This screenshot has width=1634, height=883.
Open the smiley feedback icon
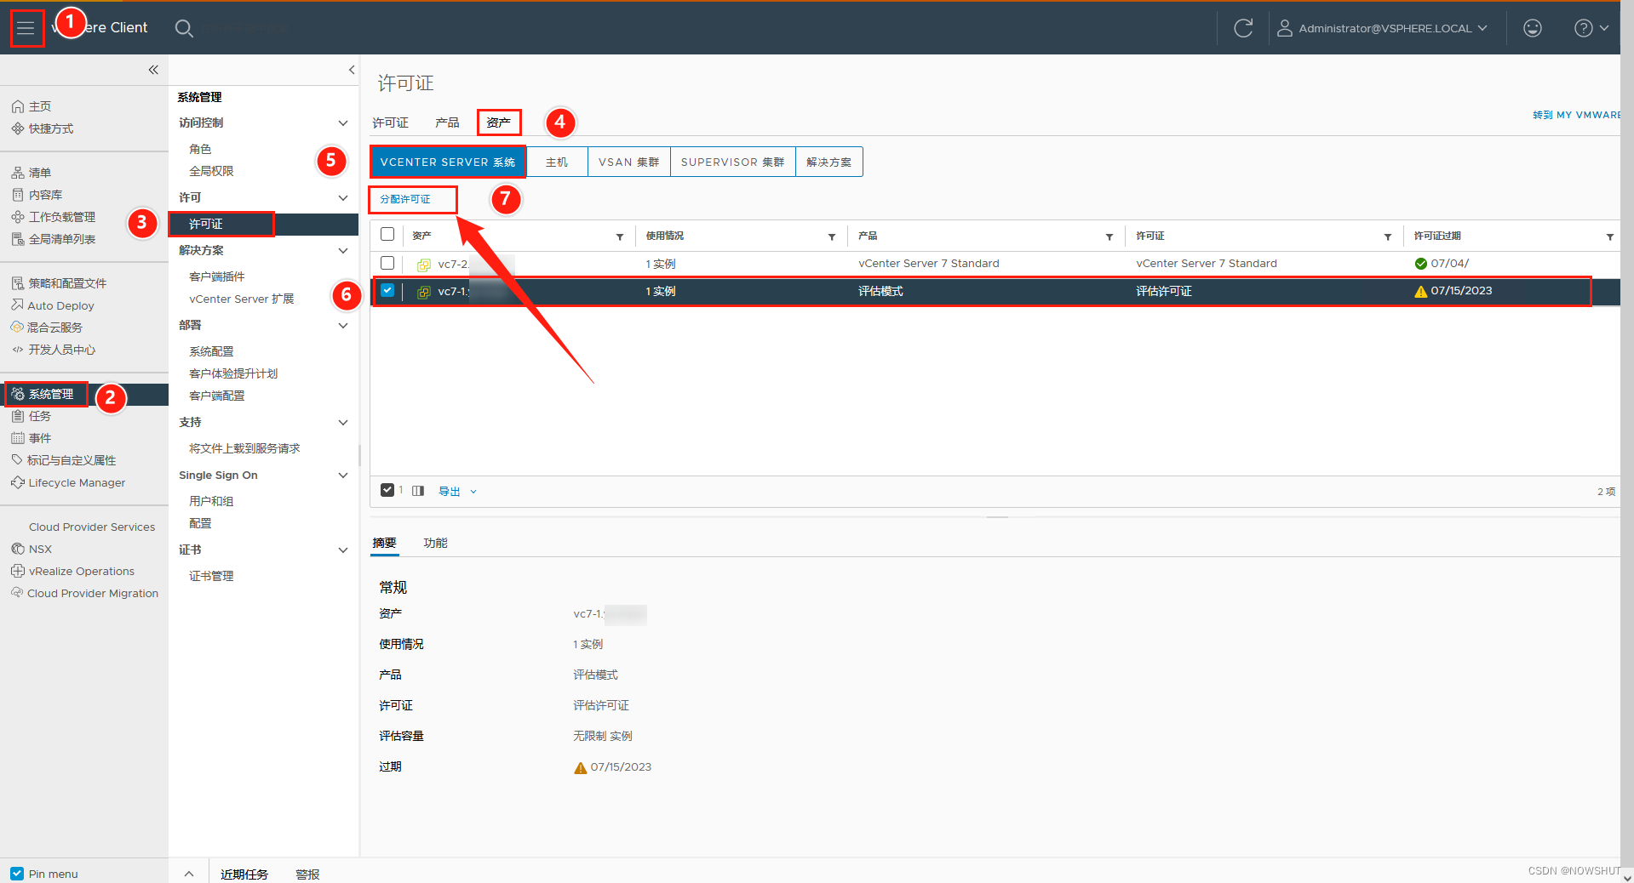[x=1532, y=28]
